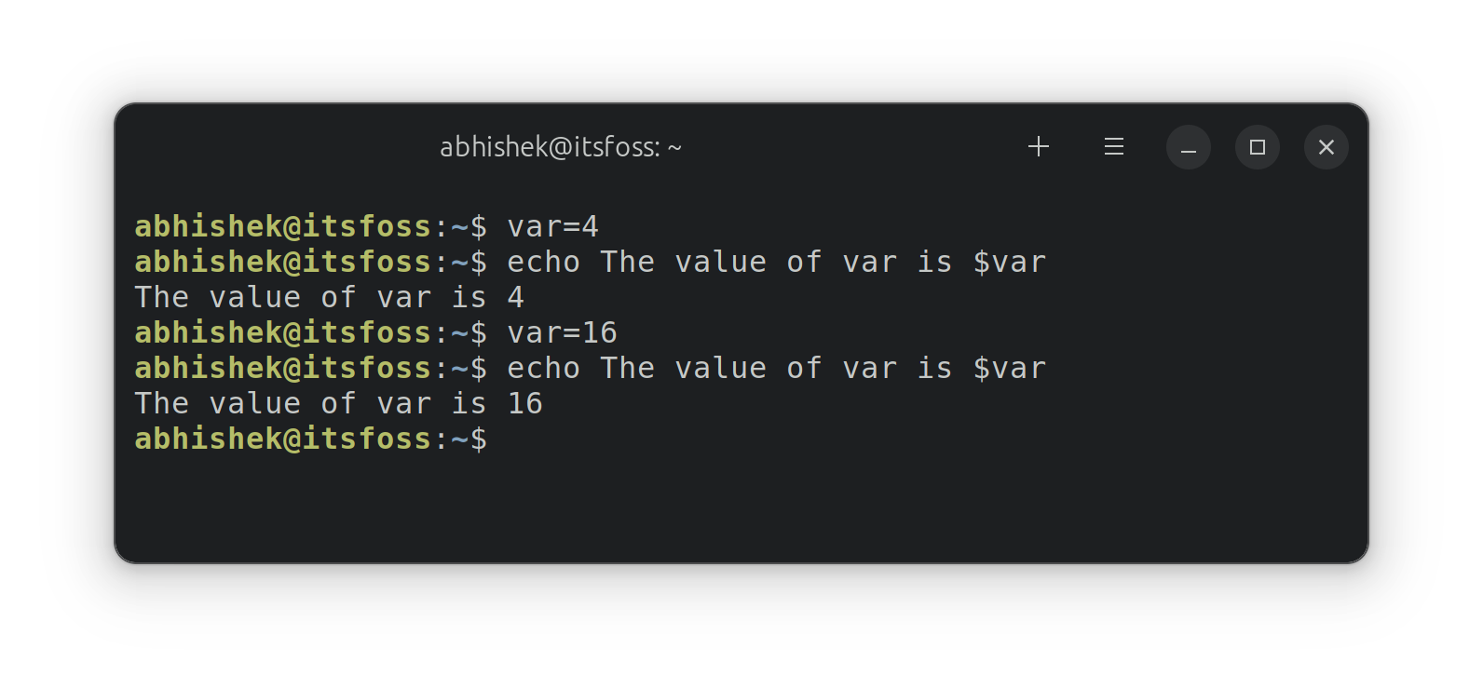
Task: Click the maximize window icon
Action: 1257,147
